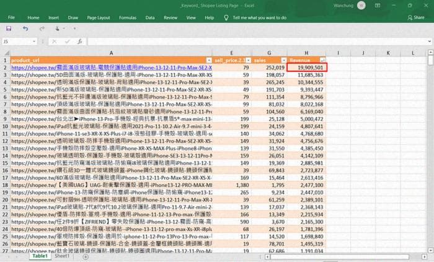The height and width of the screenshot is (262, 434).
Task: Select column A header
Action: click(x=111, y=53)
